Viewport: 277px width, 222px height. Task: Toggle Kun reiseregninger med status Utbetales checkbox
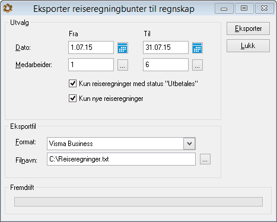(x=72, y=83)
